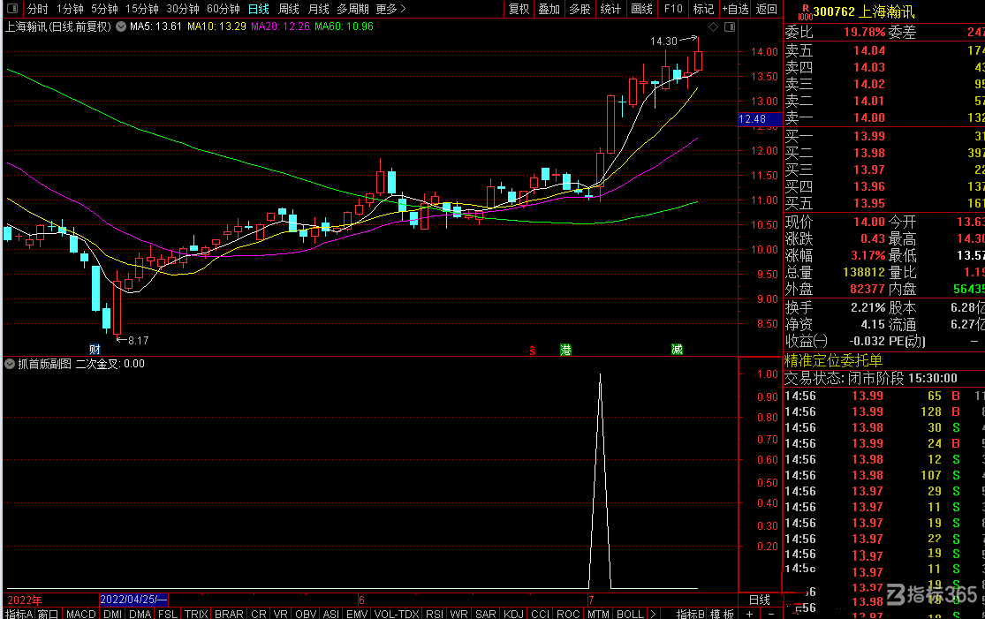Switch sub-chart to SAR indicator
Image resolution: width=985 pixels, height=619 pixels.
(x=486, y=614)
